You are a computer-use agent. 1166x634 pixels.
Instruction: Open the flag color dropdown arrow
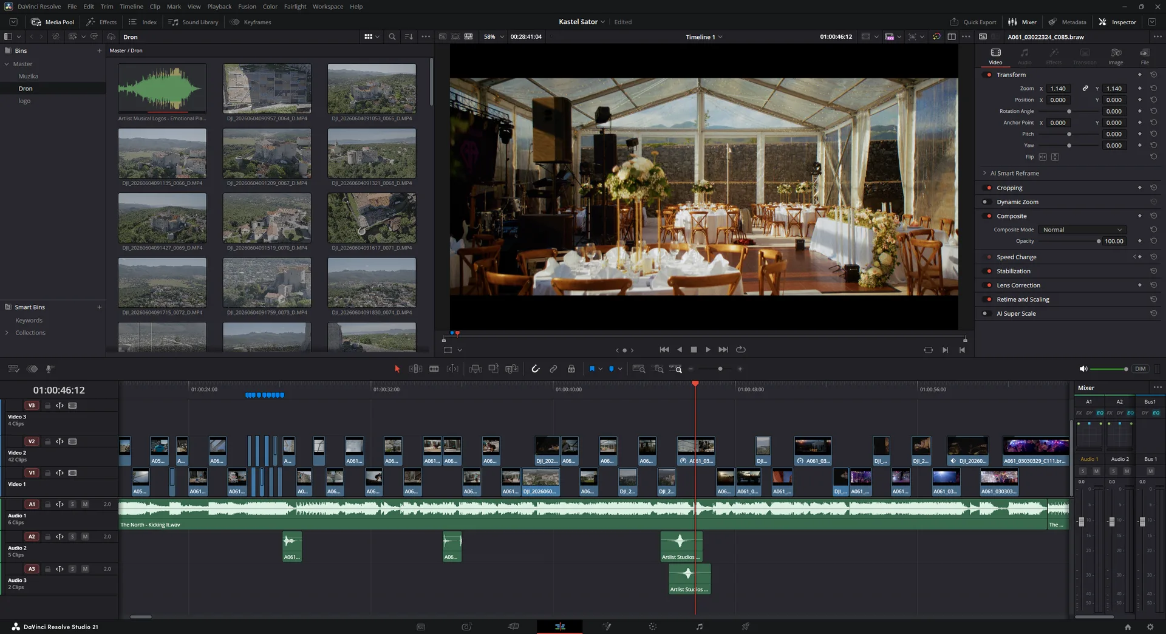tap(601, 369)
